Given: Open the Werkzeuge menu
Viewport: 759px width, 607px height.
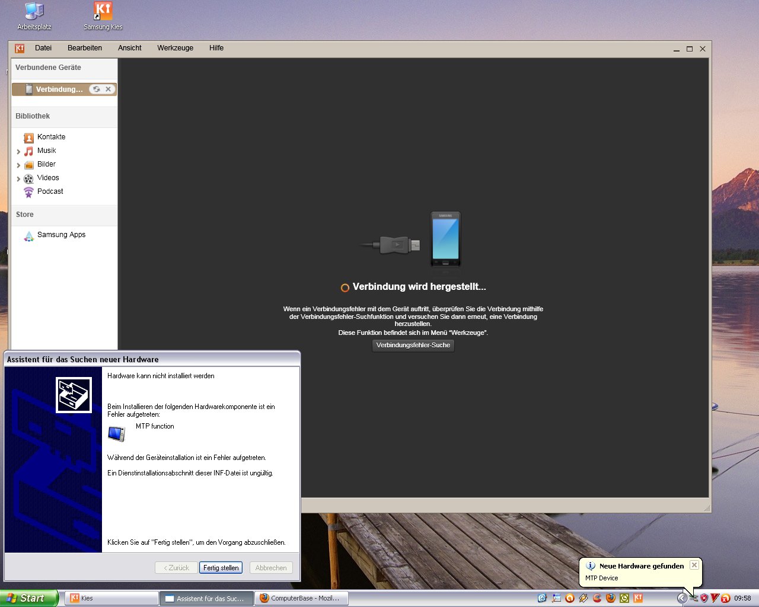Looking at the screenshot, I should point(176,48).
